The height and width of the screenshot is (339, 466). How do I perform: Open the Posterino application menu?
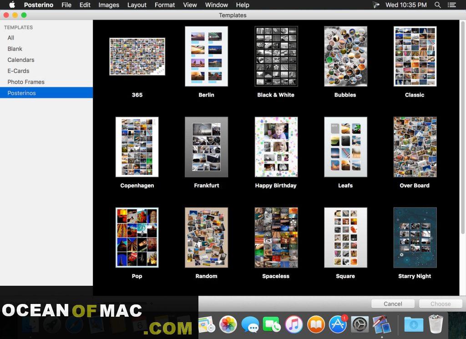tap(39, 5)
